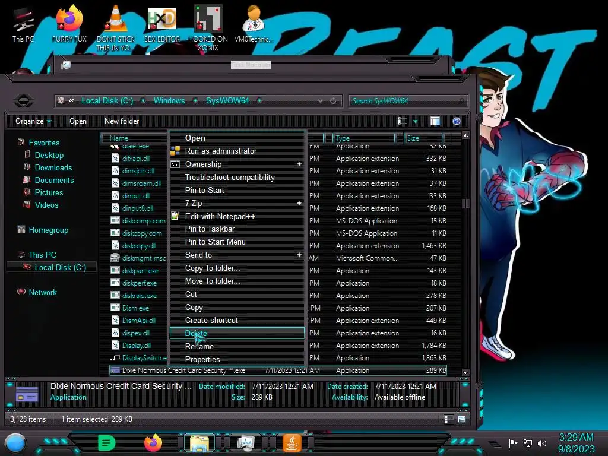This screenshot has width=608, height=456.
Task: Open the FURRY FUX Firefox desktop shortcut
Action: point(69,24)
